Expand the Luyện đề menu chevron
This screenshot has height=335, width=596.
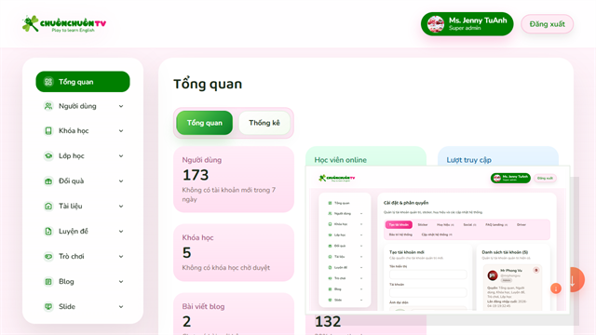tap(121, 232)
